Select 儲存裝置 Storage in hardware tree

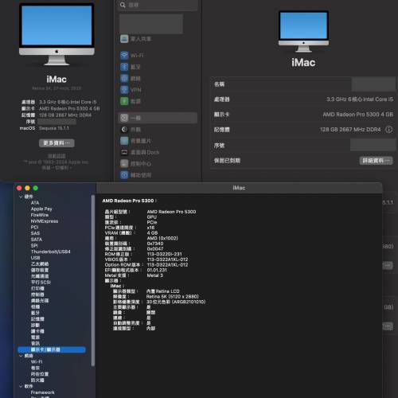40,270
